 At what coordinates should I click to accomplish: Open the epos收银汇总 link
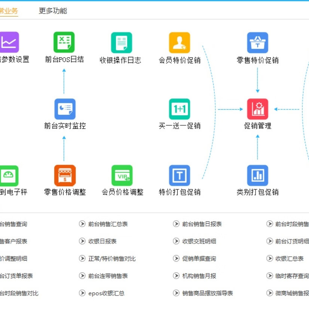[106, 293]
